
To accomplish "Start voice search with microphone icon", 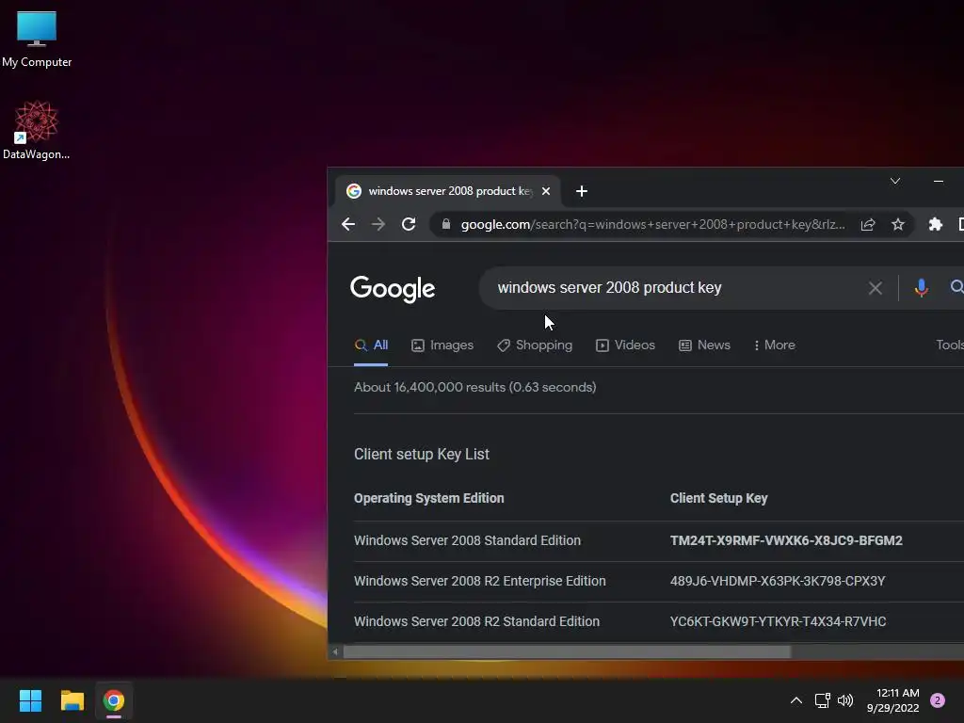I will 921,288.
